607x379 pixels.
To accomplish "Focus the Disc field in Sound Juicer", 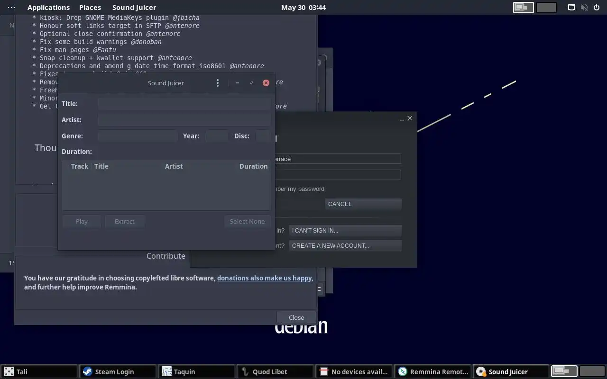I will click(263, 136).
